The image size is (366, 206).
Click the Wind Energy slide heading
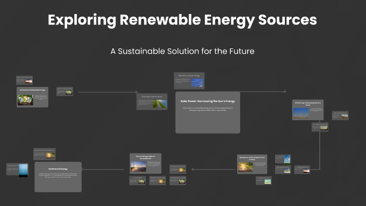click(308, 104)
